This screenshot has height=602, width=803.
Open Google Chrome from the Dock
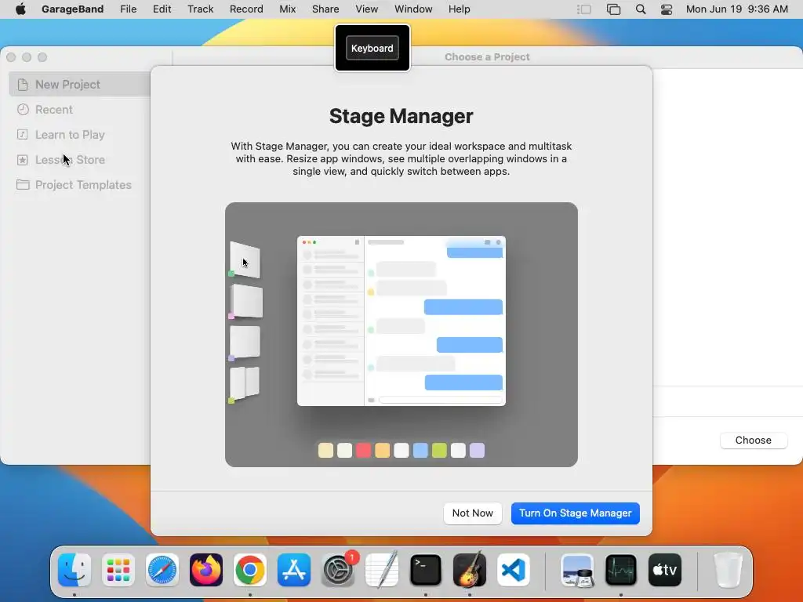250,570
